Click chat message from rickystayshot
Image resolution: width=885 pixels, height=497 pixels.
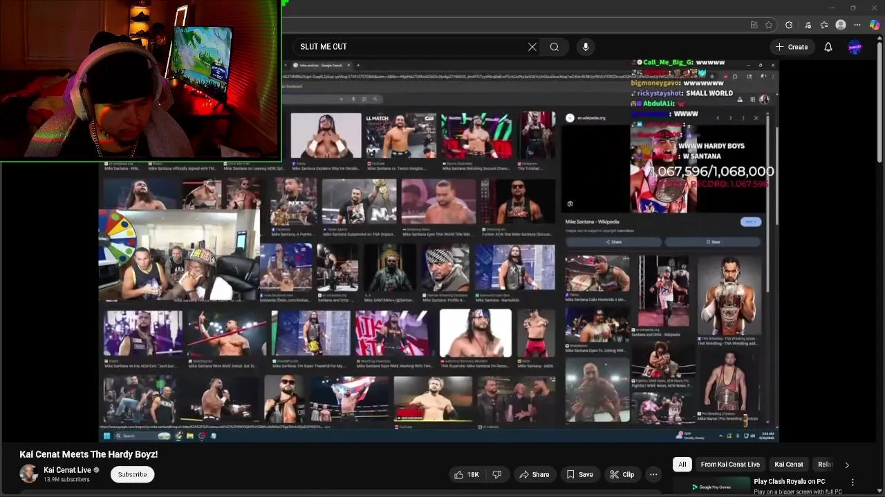pyautogui.click(x=681, y=93)
